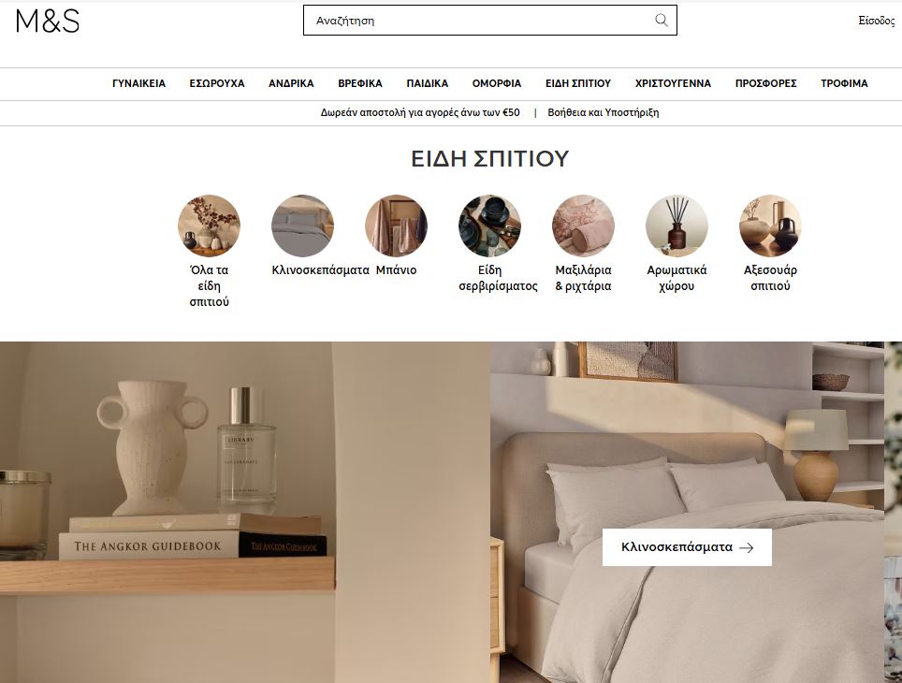Select ΟΜΟΡΦΙΑ in the navigation bar
Image resolution: width=902 pixels, height=683 pixels.
pos(497,83)
